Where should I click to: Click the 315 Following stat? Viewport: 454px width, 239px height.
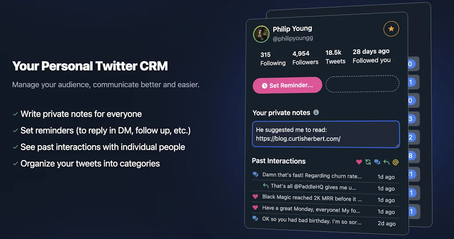(x=273, y=59)
